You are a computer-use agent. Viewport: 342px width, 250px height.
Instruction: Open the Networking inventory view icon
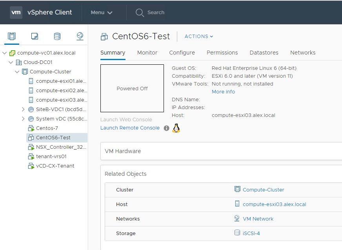tap(80, 36)
